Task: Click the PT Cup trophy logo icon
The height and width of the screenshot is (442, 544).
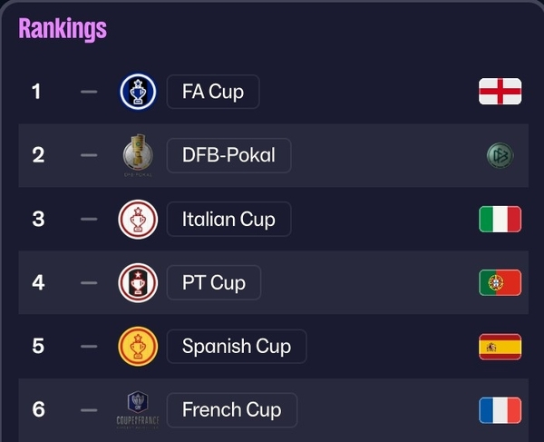Action: click(x=139, y=282)
